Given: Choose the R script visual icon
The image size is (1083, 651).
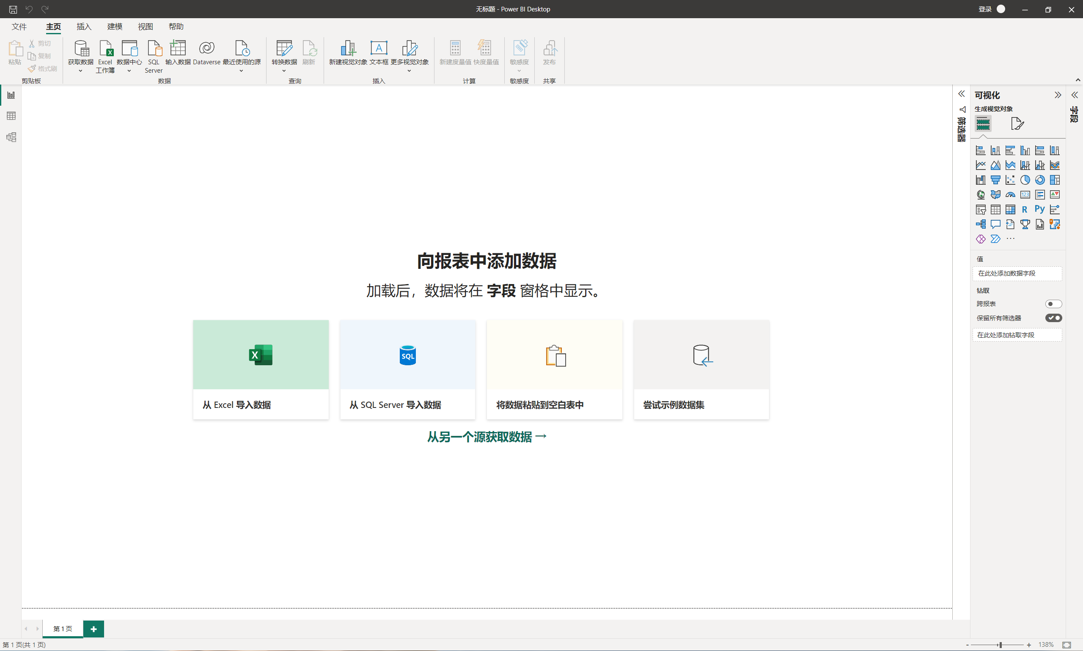Looking at the screenshot, I should pyautogui.click(x=1025, y=209).
